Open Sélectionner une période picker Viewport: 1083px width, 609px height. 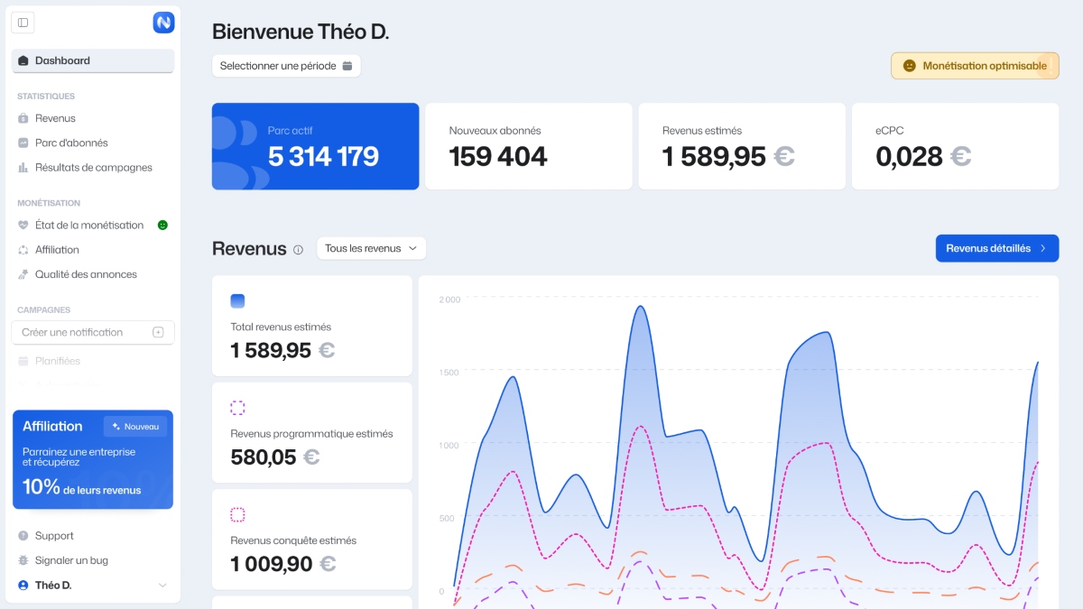(x=286, y=66)
